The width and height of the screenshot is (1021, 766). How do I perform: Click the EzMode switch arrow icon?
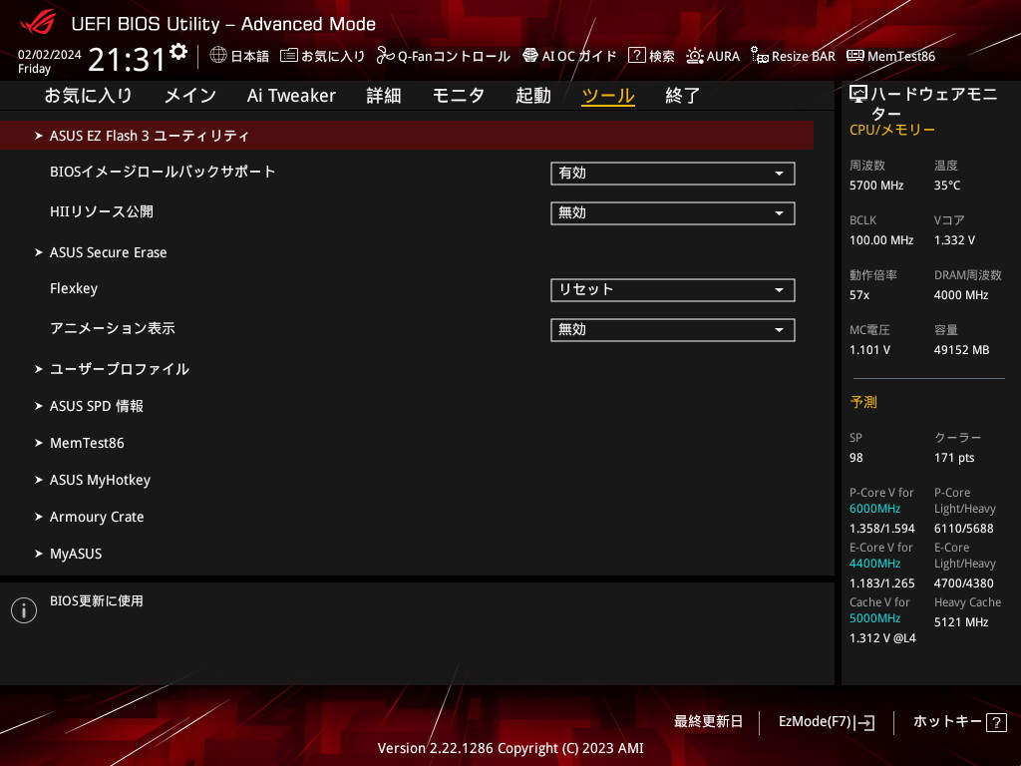coord(865,722)
